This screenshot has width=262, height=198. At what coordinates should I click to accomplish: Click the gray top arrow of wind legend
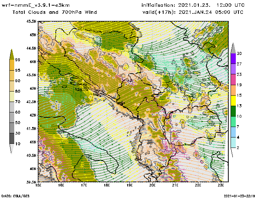pyautogui.click(x=232, y=48)
